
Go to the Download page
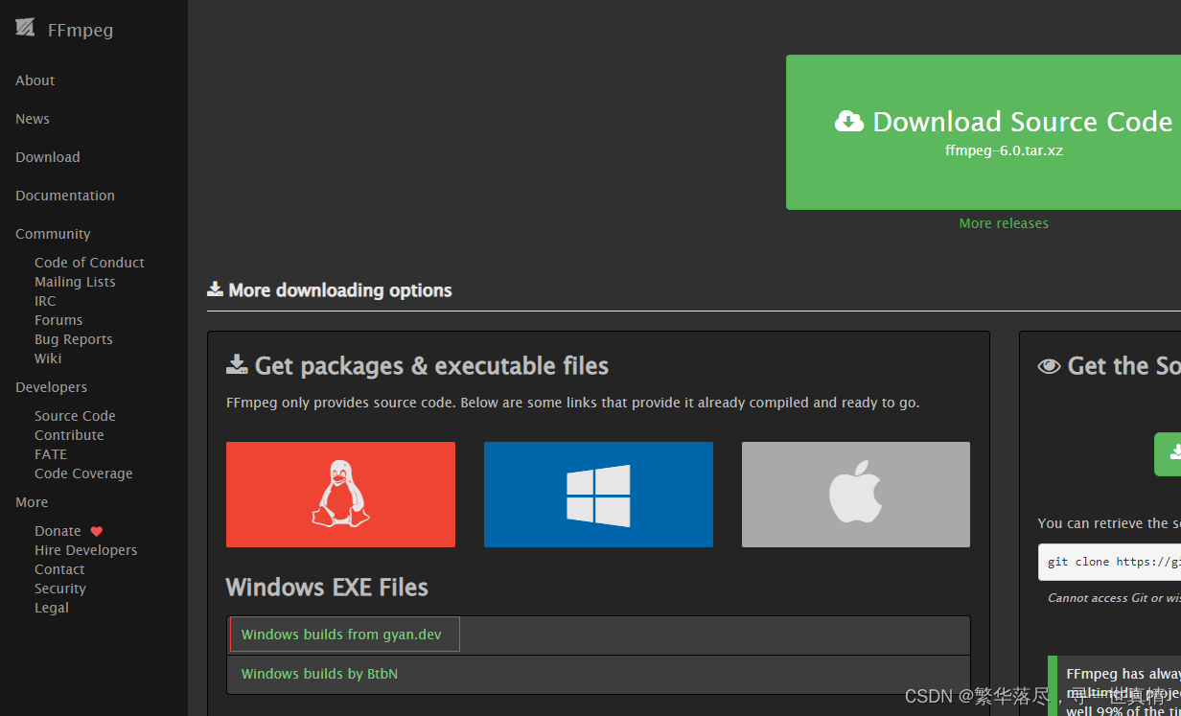coord(48,157)
